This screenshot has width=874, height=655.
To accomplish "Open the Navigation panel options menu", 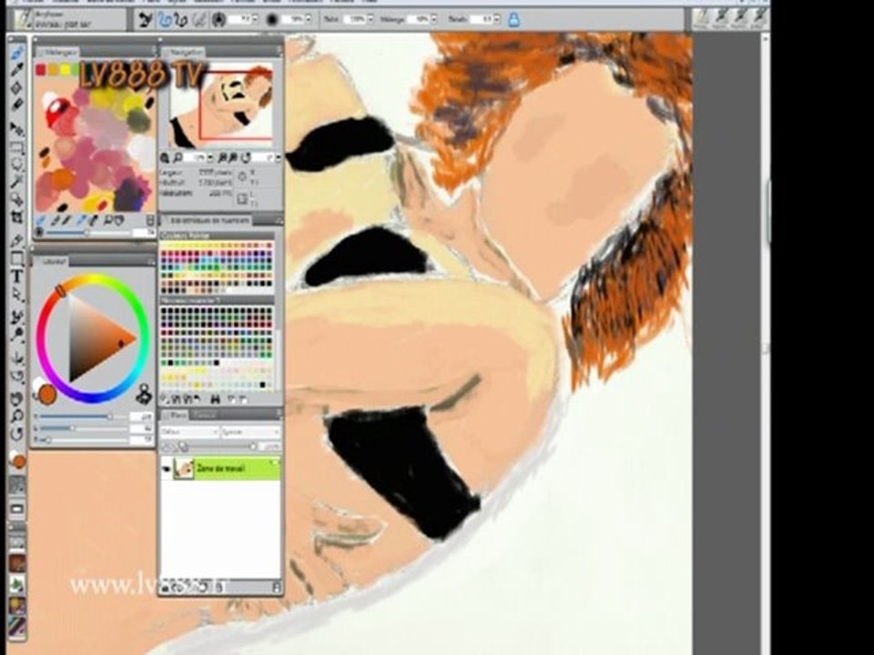I will pyautogui.click(x=279, y=51).
